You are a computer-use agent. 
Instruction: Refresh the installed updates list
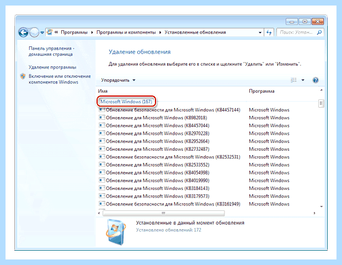tap(269, 33)
